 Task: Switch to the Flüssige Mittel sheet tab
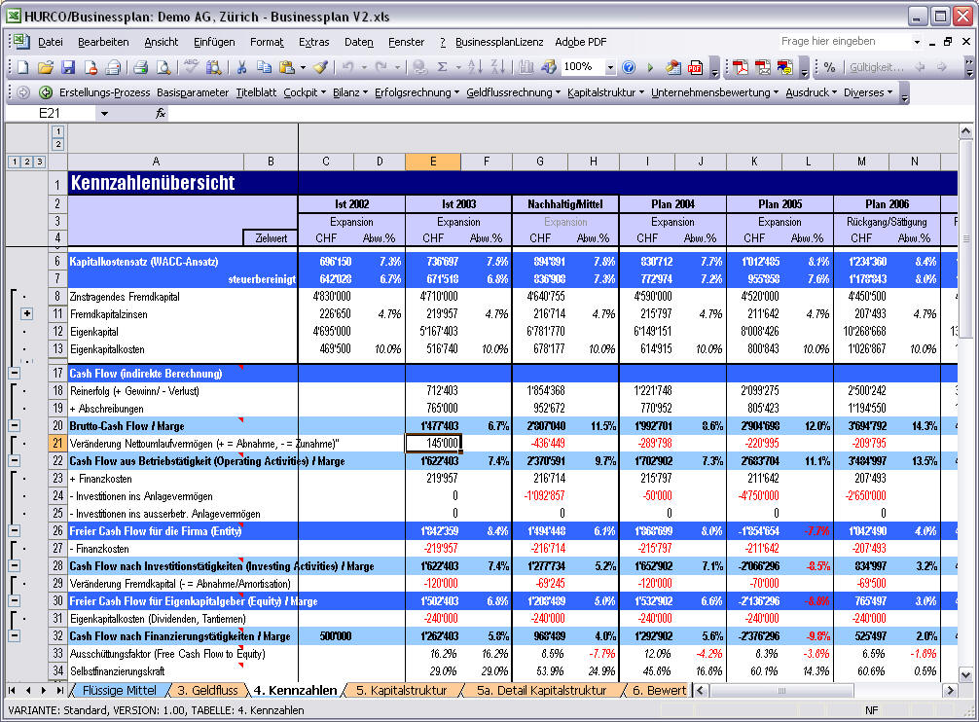[x=120, y=690]
